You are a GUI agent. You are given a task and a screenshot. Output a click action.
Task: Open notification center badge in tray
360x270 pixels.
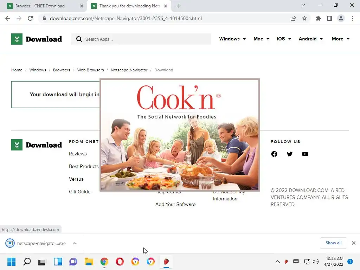coord(350,262)
